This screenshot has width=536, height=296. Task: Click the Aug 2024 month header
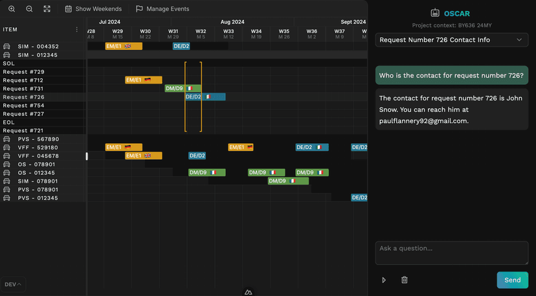(232, 22)
